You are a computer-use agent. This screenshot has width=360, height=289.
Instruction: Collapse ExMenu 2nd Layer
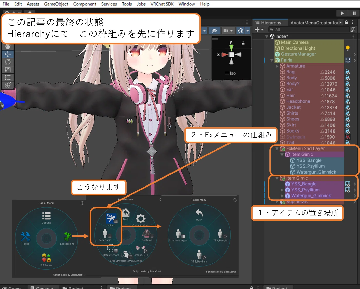[277, 149]
